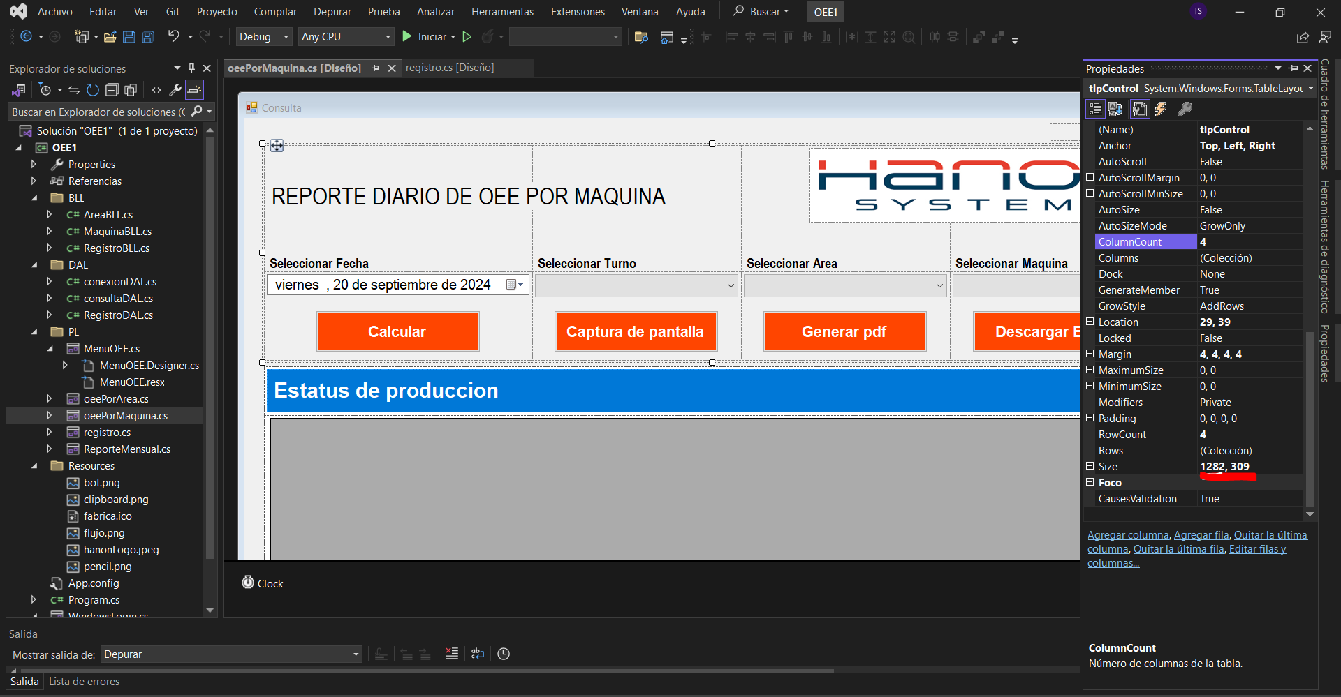Click the Captura de pantalla button
Viewport: 1341px width, 697px height.
pyautogui.click(x=636, y=331)
